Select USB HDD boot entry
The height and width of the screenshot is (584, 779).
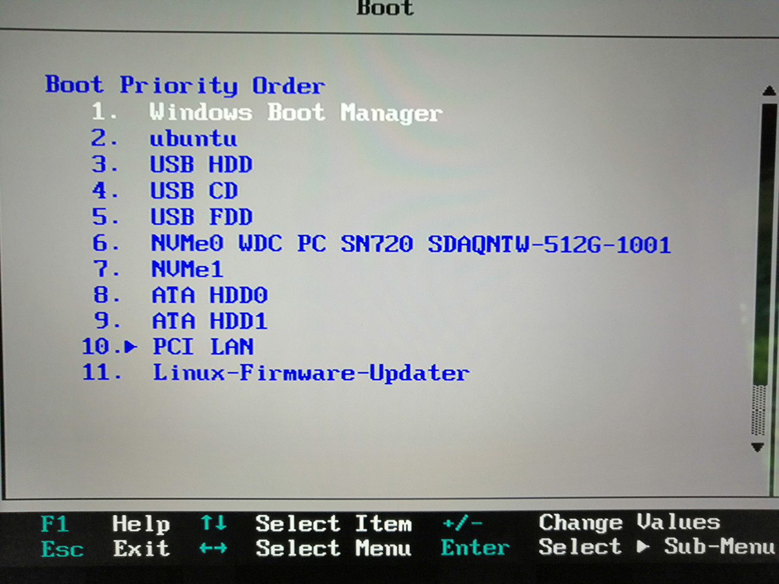click(x=201, y=165)
